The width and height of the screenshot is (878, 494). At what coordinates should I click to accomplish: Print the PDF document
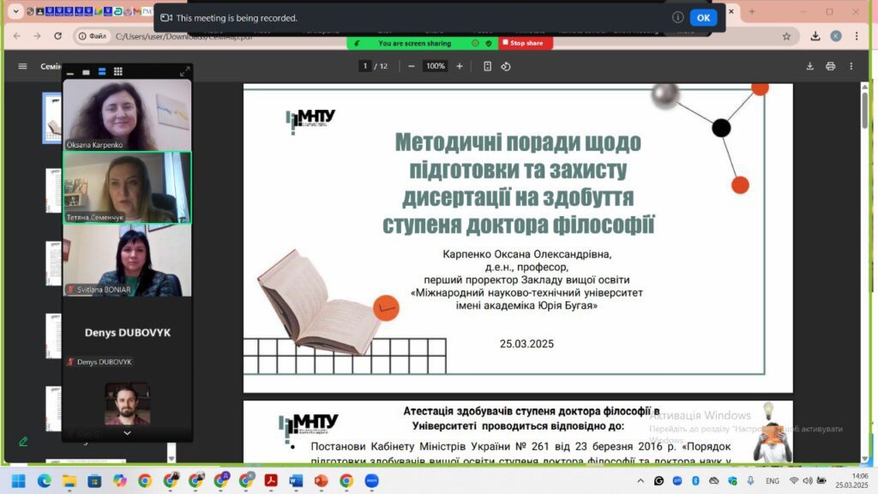tap(830, 66)
